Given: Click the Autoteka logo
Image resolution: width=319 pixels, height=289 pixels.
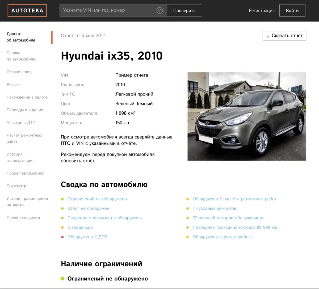Looking at the screenshot, I should click(27, 11).
